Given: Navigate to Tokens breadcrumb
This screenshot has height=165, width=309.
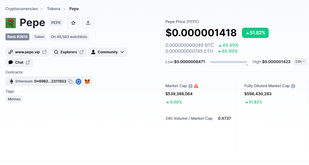Looking at the screenshot, I should tap(54, 9).
